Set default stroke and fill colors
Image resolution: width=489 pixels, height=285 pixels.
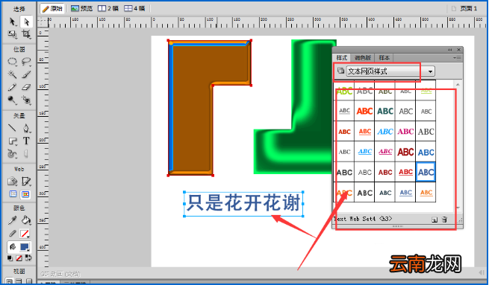10,258
